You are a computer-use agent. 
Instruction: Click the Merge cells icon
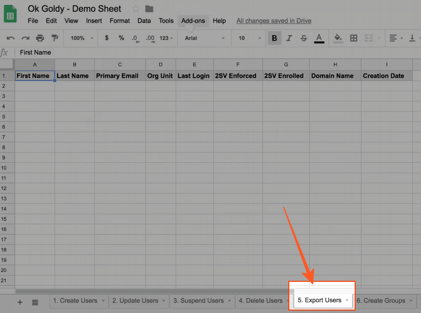[369, 38]
